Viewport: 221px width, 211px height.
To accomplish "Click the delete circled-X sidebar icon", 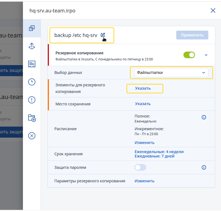I will tap(32, 136).
